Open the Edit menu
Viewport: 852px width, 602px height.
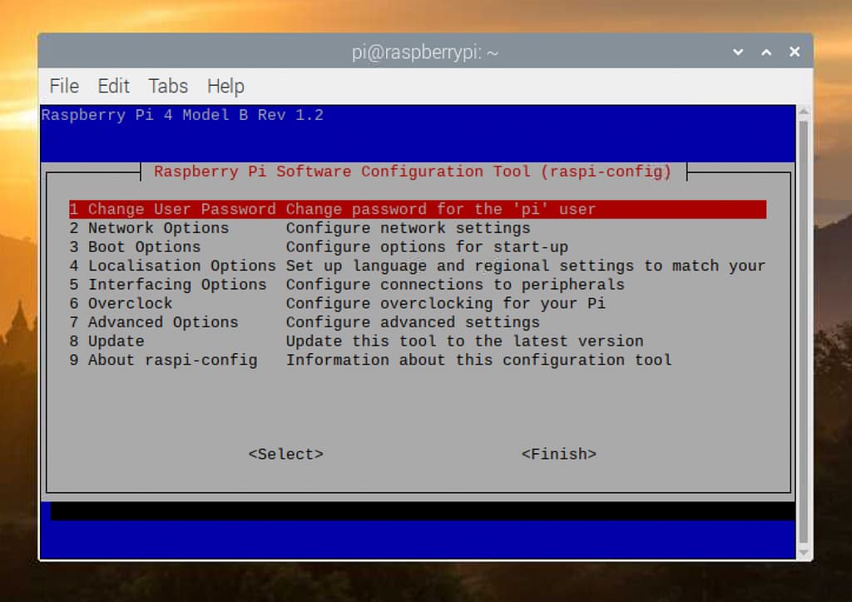[x=113, y=86]
